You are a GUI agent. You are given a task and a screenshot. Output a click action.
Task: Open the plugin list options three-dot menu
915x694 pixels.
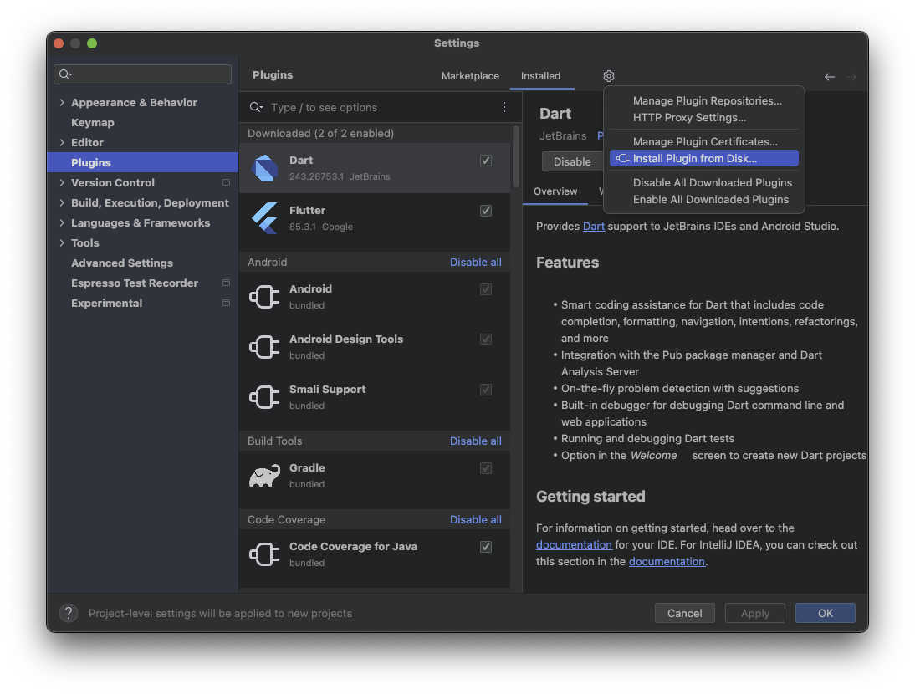click(504, 107)
